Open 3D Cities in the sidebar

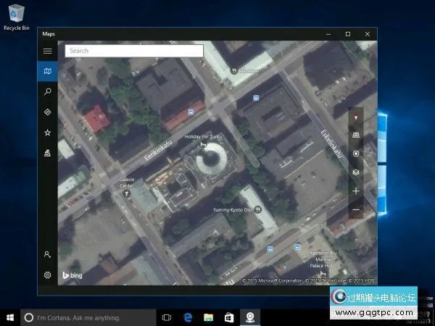click(x=48, y=153)
